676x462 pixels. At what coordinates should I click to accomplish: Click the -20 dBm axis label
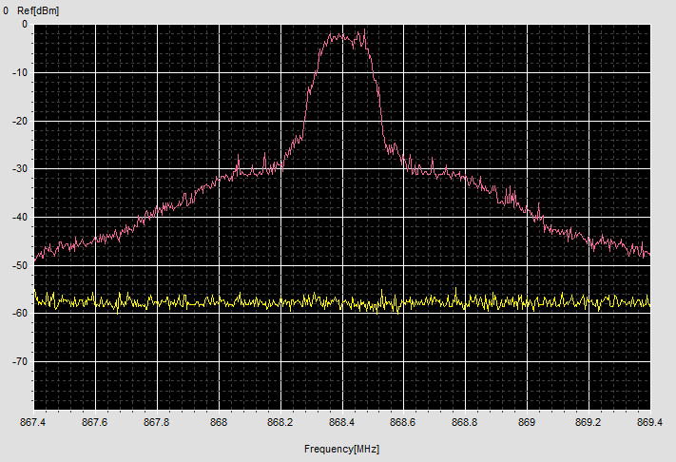coord(20,121)
